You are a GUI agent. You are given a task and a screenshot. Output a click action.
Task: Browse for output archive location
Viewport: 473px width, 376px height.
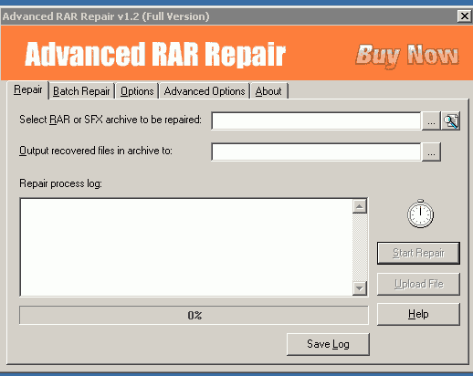[431, 151]
